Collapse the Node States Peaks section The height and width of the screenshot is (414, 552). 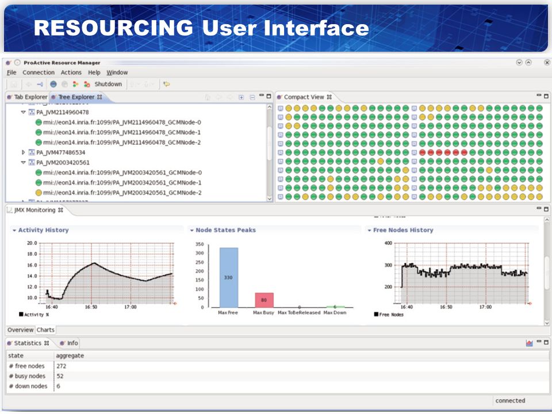point(192,230)
